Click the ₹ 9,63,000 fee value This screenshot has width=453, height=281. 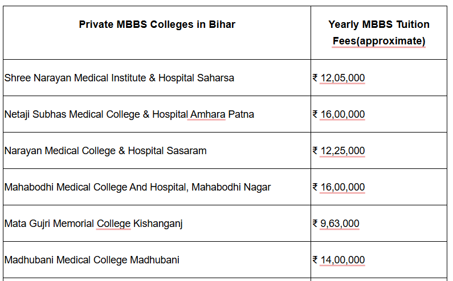click(x=336, y=224)
